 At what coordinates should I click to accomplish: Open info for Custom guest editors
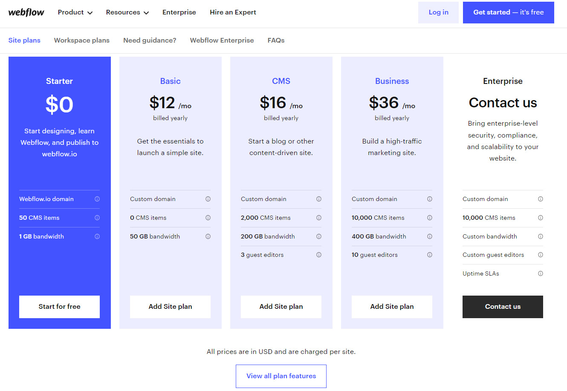click(x=541, y=255)
